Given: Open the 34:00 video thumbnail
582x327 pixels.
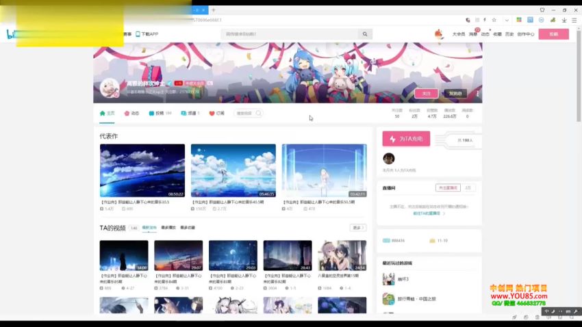Looking at the screenshot, I should coord(124,255).
